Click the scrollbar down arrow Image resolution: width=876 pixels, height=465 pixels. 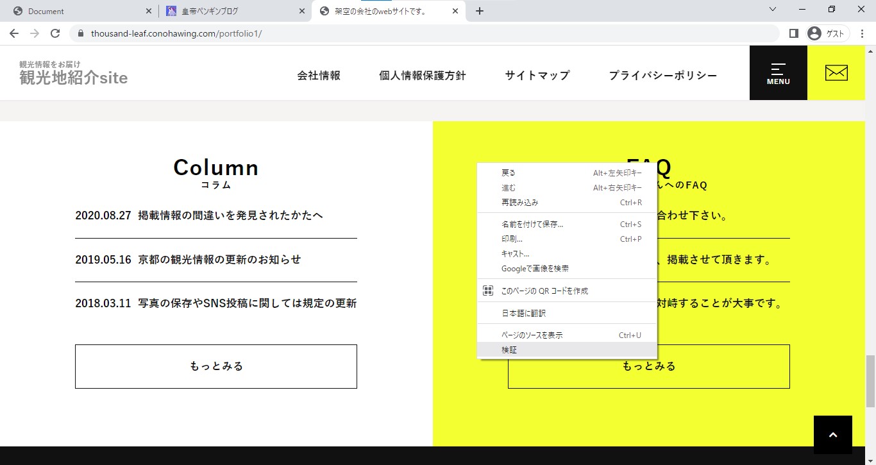870,459
